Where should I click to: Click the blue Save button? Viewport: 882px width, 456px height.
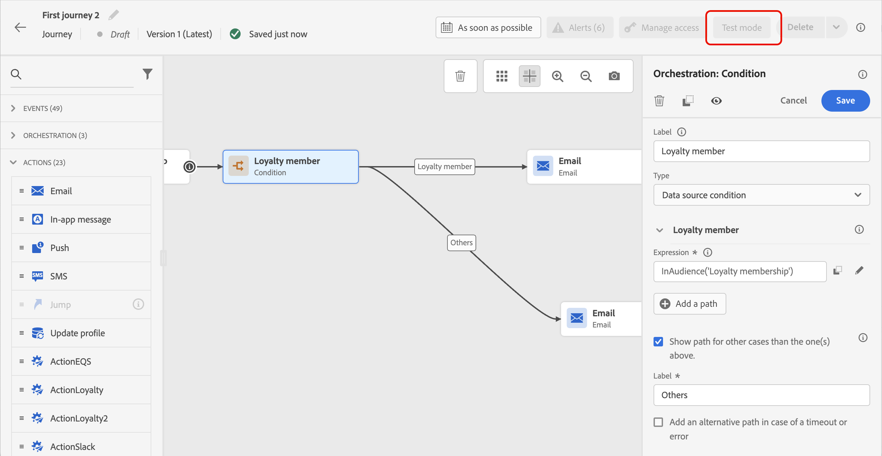point(845,101)
